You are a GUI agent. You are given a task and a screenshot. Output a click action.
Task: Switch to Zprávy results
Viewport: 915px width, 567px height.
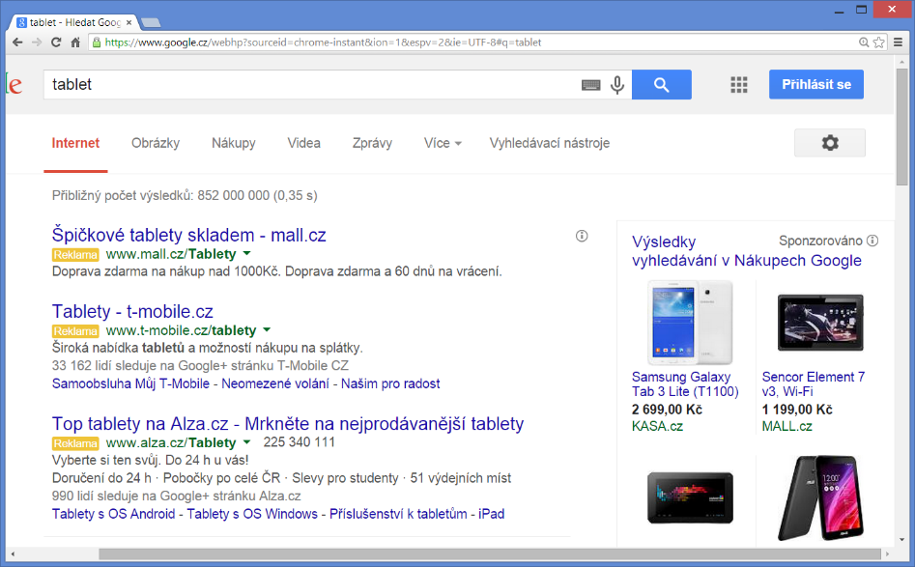pos(372,143)
